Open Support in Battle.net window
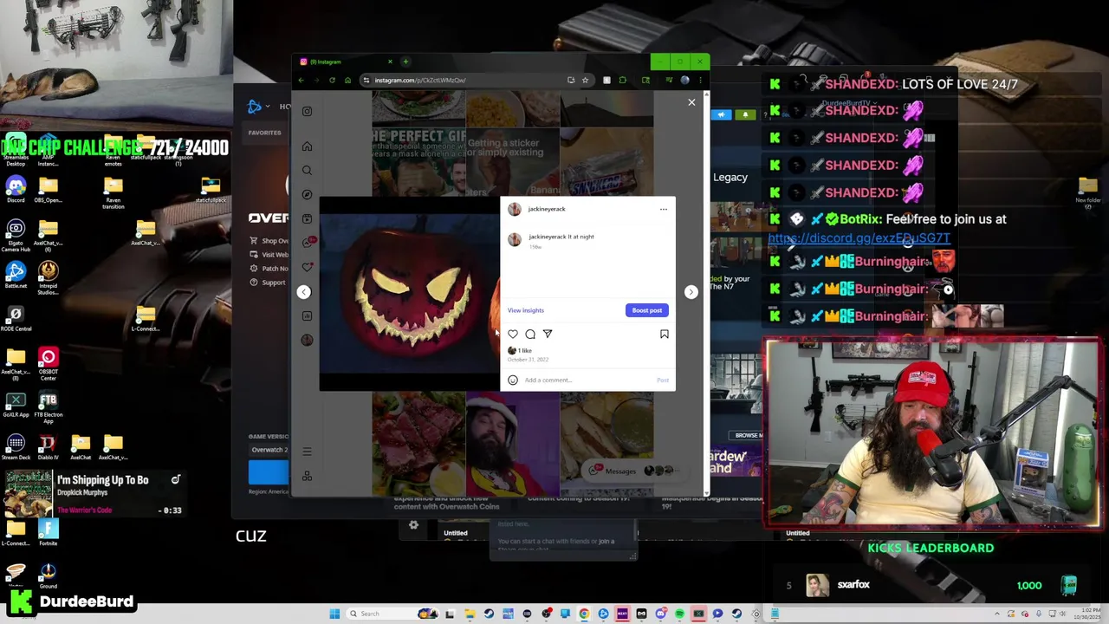1109x624 pixels. pos(267,283)
